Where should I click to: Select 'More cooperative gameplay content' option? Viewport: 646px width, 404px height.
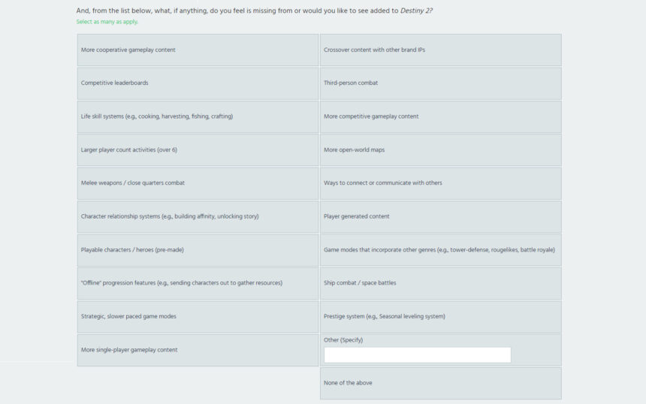coord(198,50)
